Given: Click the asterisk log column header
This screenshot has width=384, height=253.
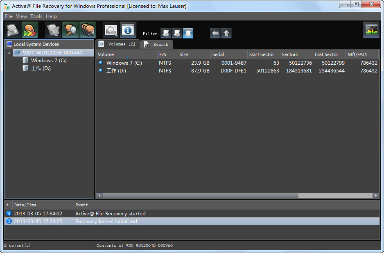Looking at the screenshot, I should tap(8, 205).
